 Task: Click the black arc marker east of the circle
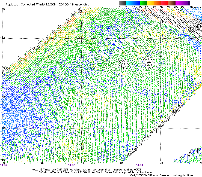(x=149, y=62)
